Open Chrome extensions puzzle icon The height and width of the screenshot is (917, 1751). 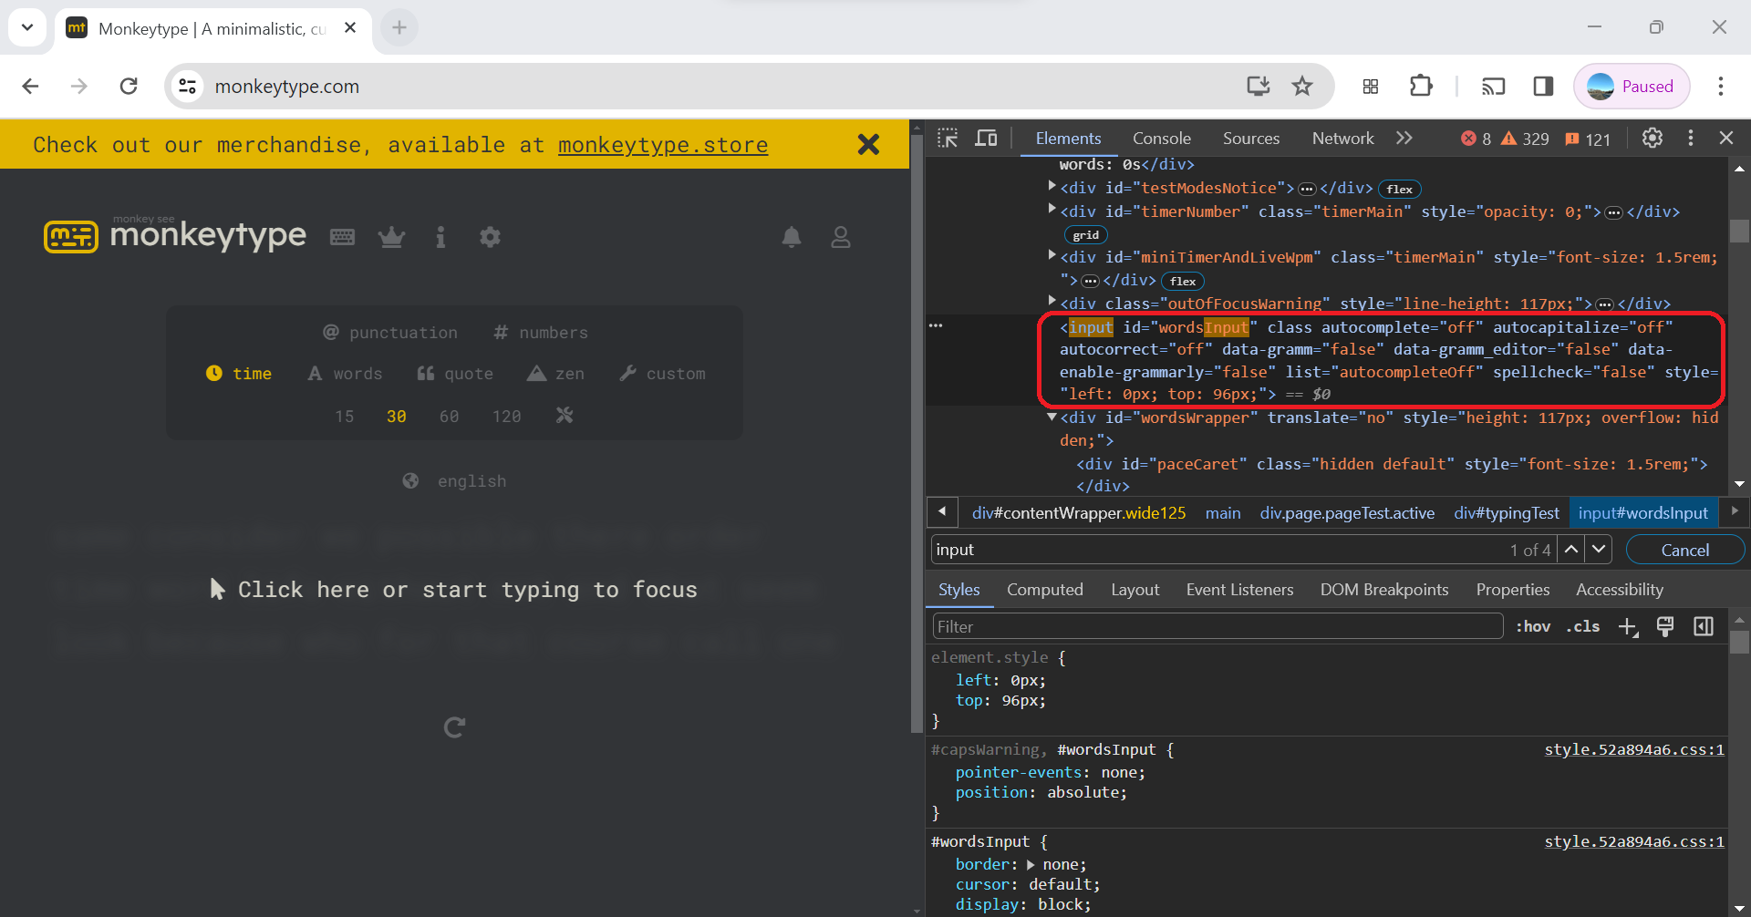pos(1421,87)
